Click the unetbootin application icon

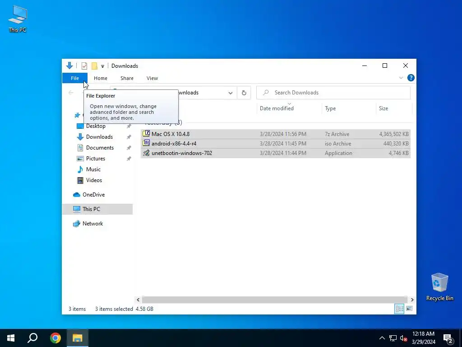[x=146, y=153]
